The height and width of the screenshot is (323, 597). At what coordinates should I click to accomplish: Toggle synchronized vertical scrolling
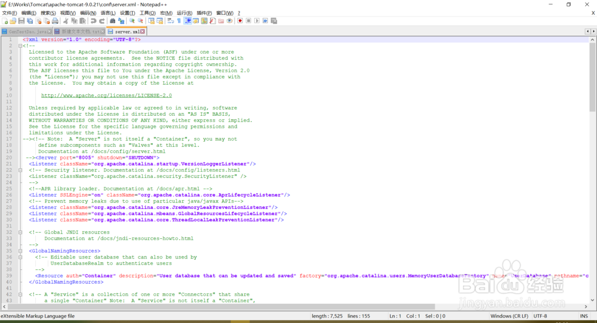pos(152,21)
